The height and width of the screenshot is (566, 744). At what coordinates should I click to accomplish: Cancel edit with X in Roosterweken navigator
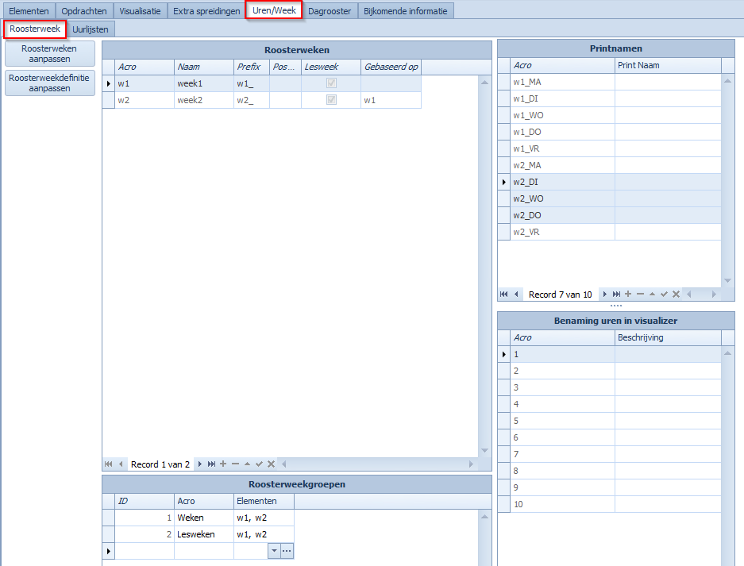(x=271, y=464)
